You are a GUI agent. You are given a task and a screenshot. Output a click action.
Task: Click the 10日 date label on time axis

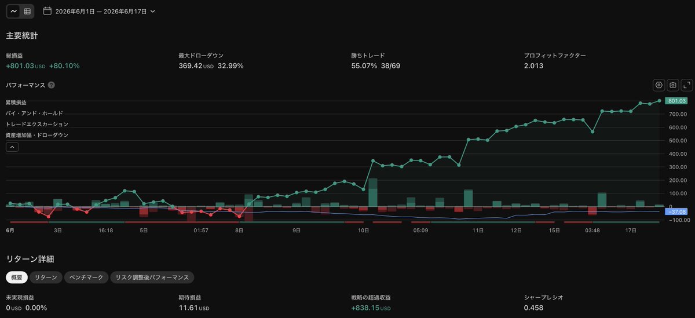pos(364,230)
